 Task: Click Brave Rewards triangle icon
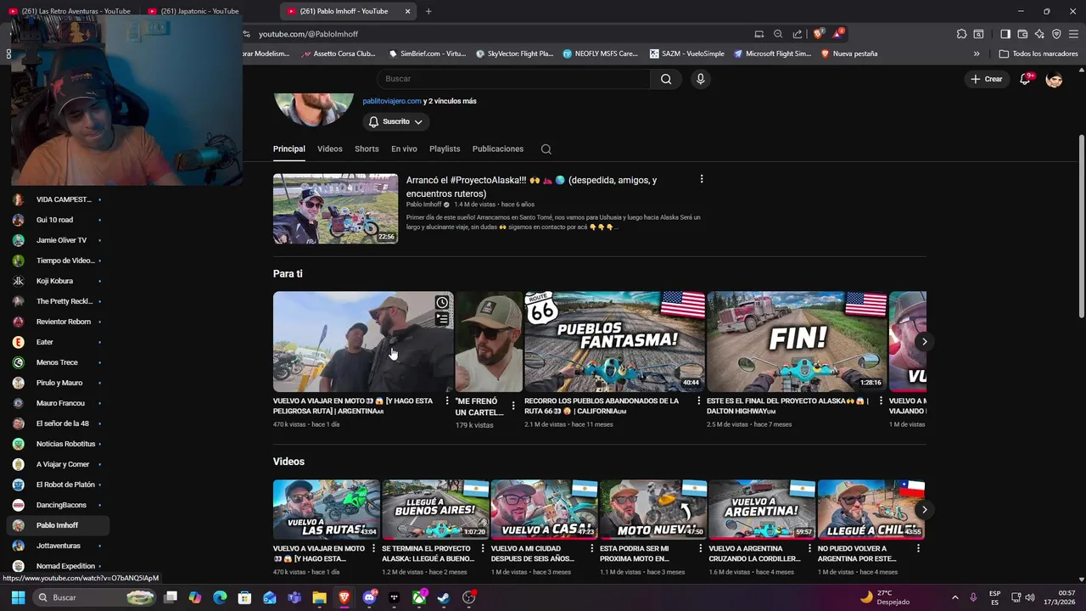click(x=838, y=34)
